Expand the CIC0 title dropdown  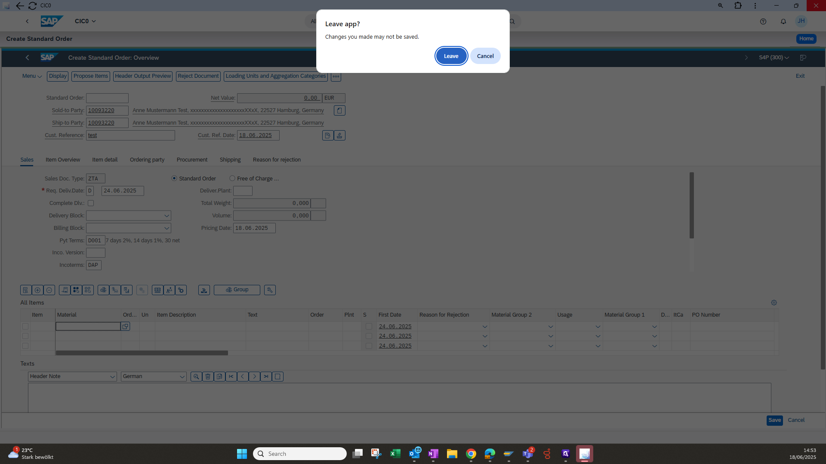click(x=85, y=21)
